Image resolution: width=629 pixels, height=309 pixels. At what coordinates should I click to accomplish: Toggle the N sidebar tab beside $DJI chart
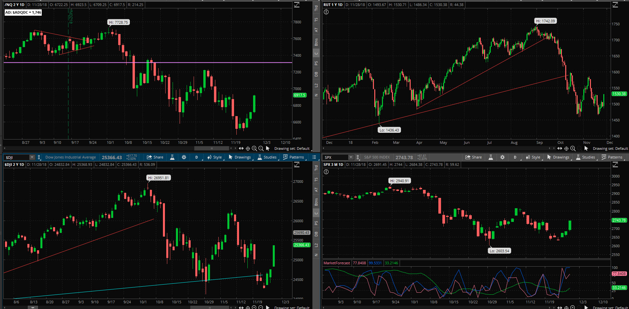coord(316,255)
